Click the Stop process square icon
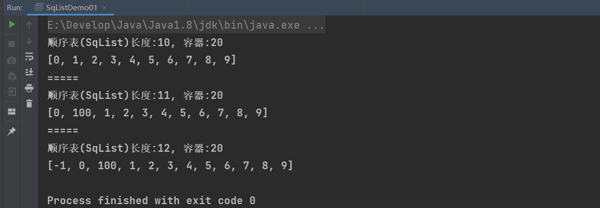This screenshot has height=208, width=600. [12, 44]
